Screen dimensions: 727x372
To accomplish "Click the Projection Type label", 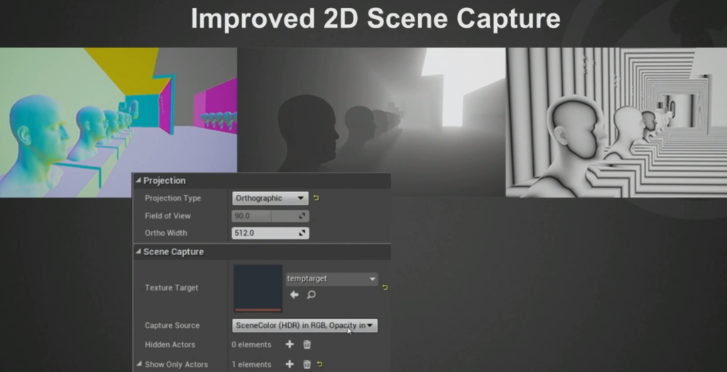I will (x=173, y=198).
